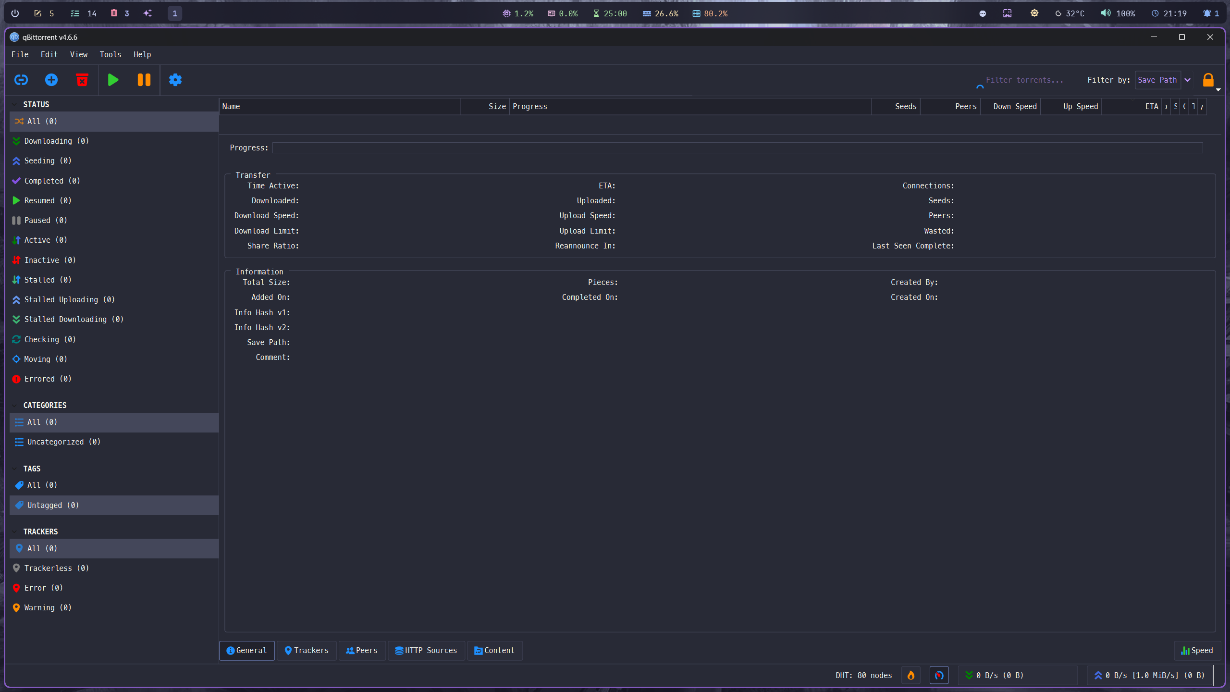Sort torrents by Size column header
This screenshot has width=1230, height=692.
(x=485, y=106)
